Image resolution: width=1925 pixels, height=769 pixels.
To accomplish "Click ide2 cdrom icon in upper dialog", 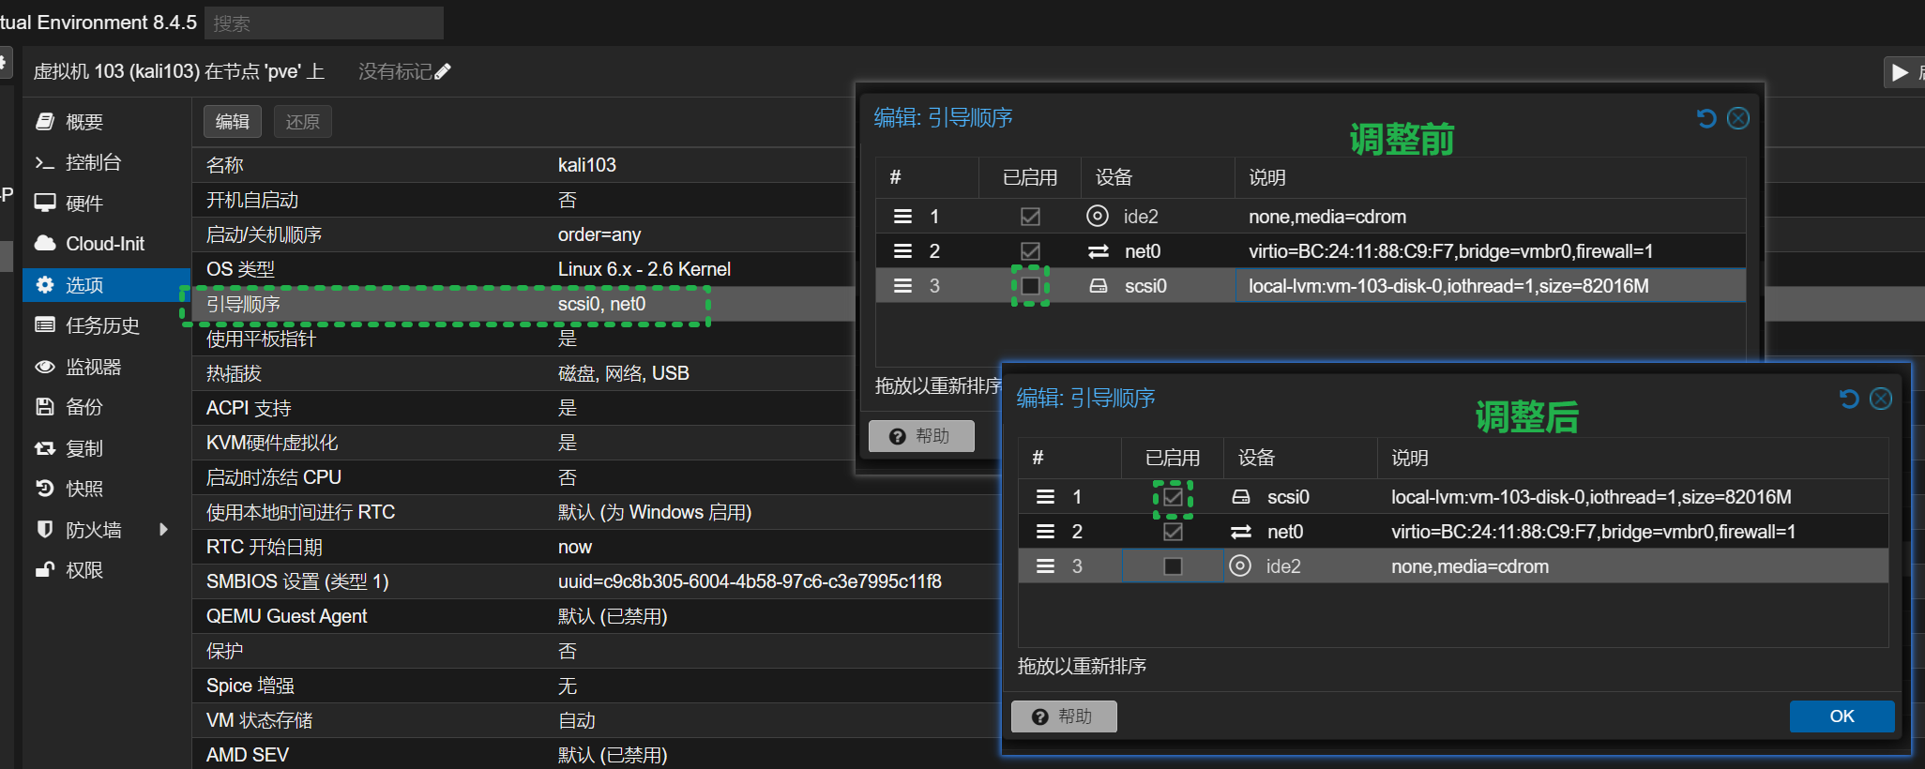I will point(1098,216).
